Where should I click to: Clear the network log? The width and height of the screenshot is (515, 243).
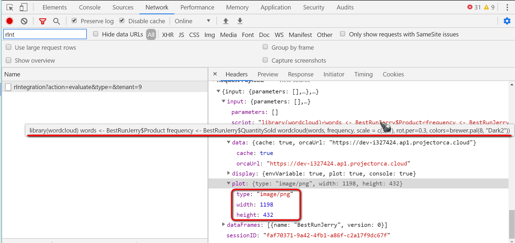point(24,21)
